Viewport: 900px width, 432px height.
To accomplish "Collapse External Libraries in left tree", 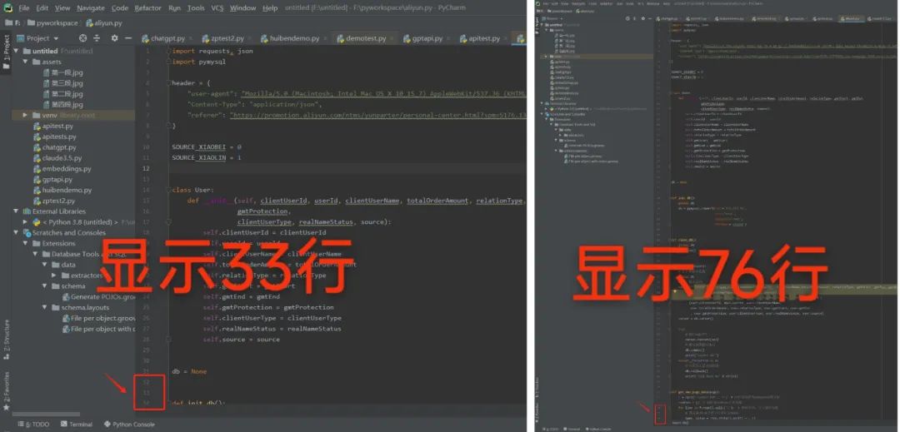I will click(x=16, y=211).
